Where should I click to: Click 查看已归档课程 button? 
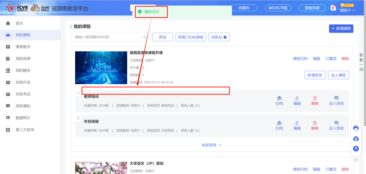click(191, 37)
